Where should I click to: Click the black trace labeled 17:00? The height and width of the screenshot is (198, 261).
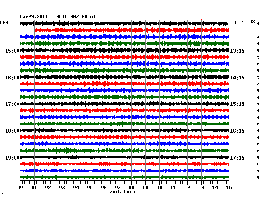[124, 104]
